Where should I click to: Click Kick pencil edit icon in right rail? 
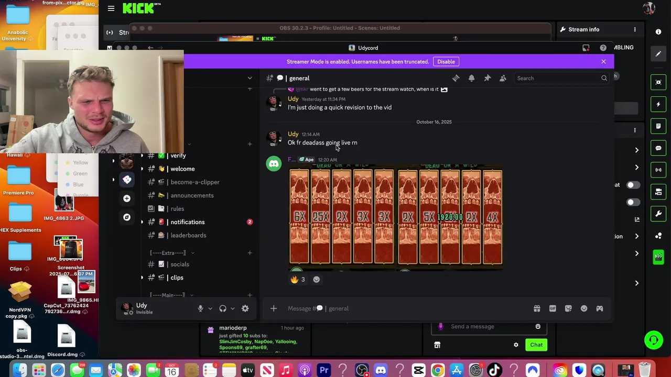(658, 53)
